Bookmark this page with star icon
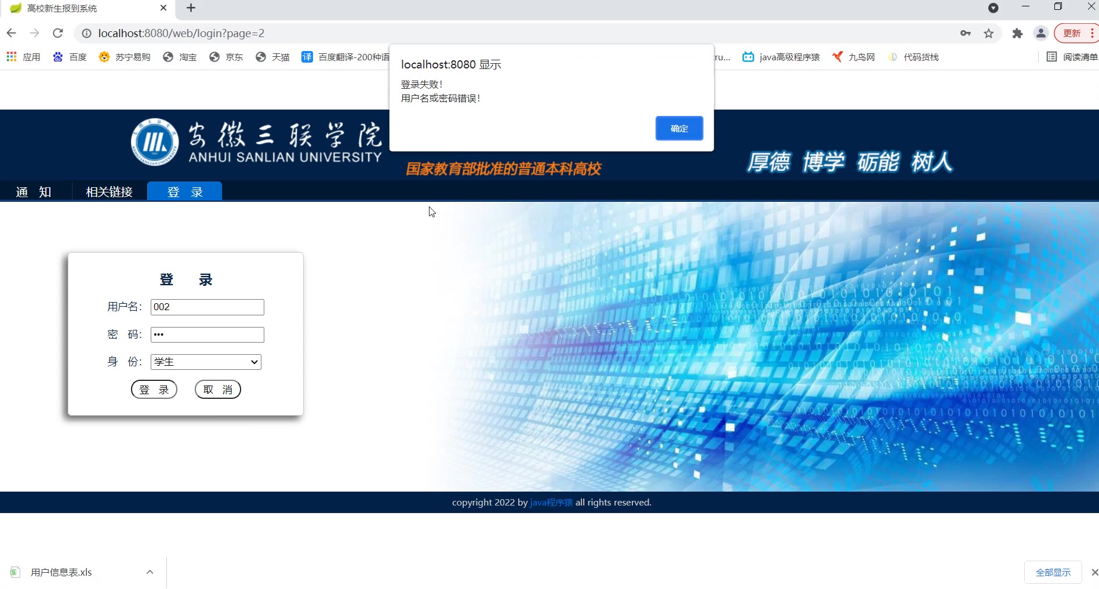Screen dimensions: 1099x589 [989, 33]
